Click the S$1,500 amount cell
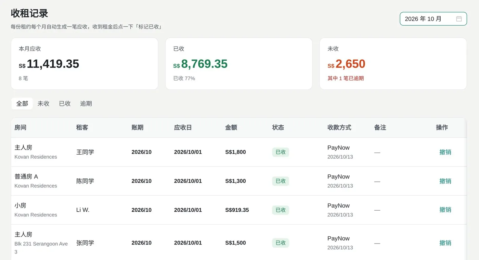The image size is (479, 260). coord(235,243)
